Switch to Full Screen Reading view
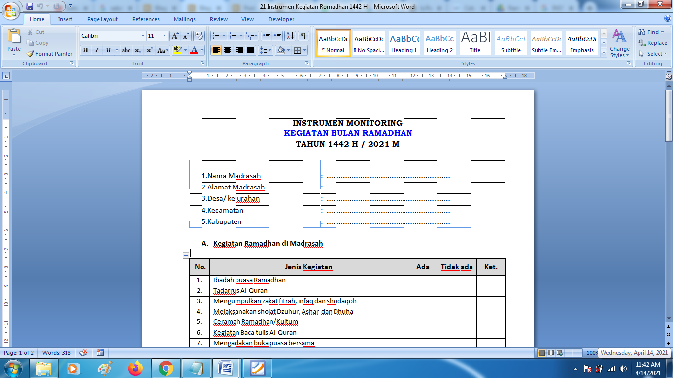This screenshot has width=673, height=378. (x=551, y=353)
